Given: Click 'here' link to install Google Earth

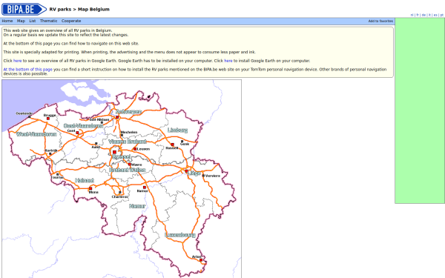Looking at the screenshot, I should [228, 61].
